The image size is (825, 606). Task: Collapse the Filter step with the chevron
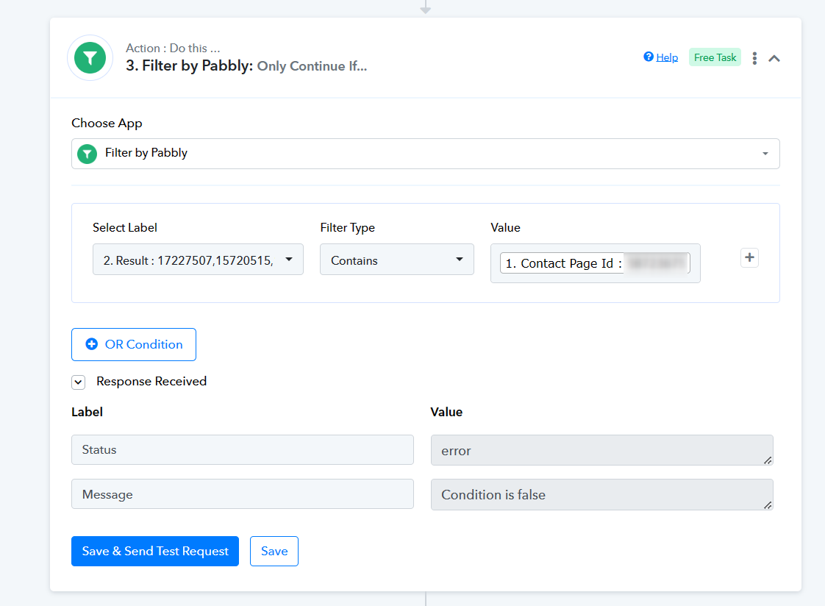(774, 58)
